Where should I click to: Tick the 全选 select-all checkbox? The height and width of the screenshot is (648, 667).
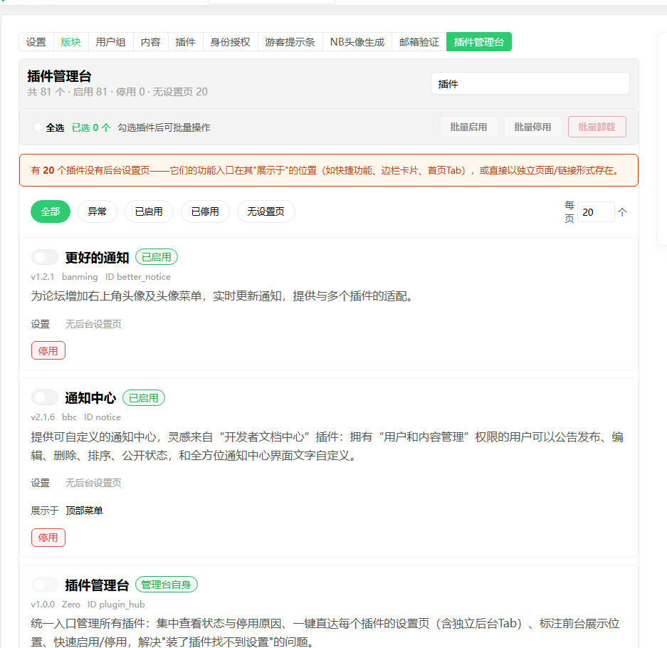point(36,127)
